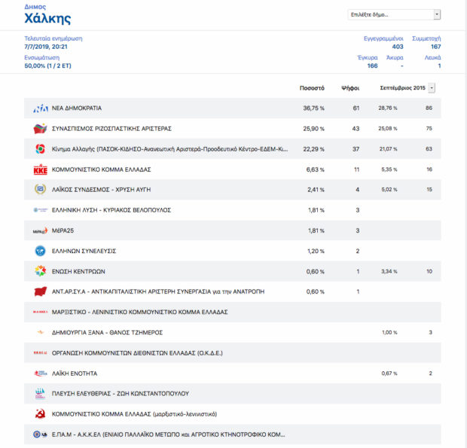Click the Χρυσή Αυγή emblem icon
This screenshot has height=448, width=467.
pos(40,189)
